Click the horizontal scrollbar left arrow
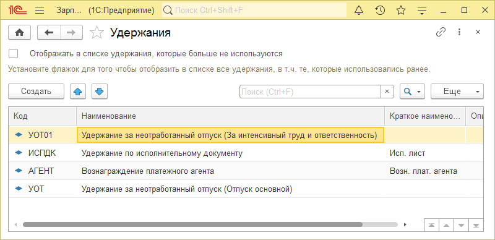Screen dimensions: 495x240 [x=15, y=225]
